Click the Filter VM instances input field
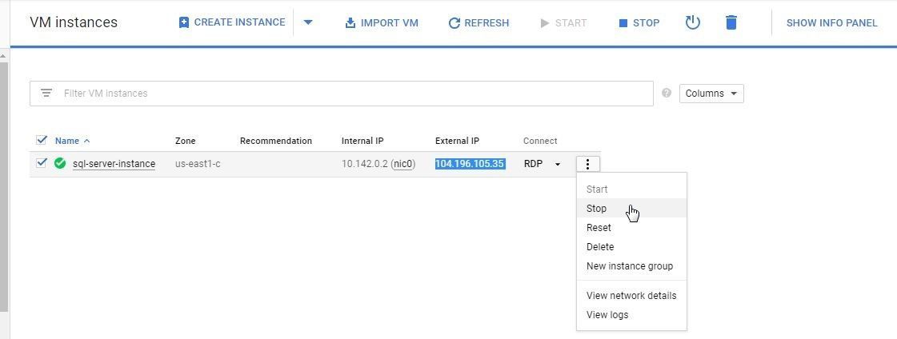Image resolution: width=897 pixels, height=339 pixels. coord(352,94)
